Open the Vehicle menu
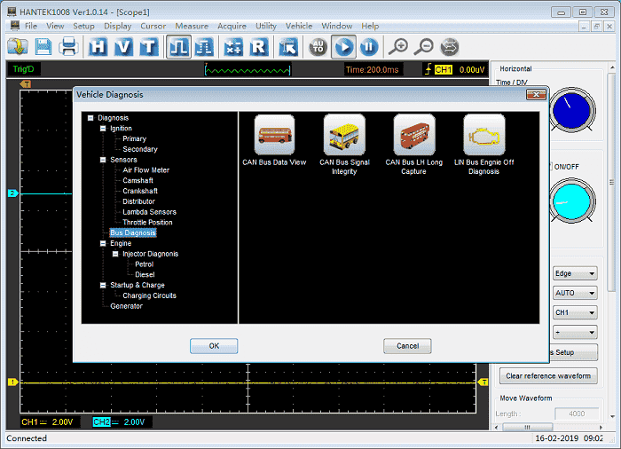Screen dimensions: 621x449 (299, 26)
